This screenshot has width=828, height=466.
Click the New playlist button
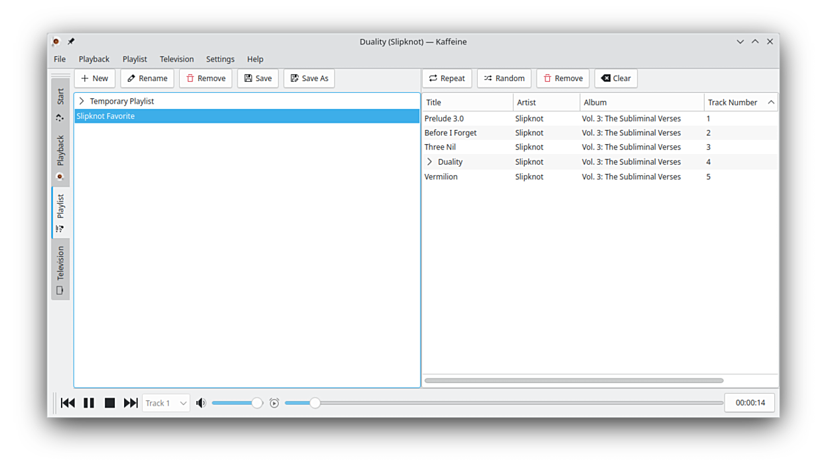[94, 78]
